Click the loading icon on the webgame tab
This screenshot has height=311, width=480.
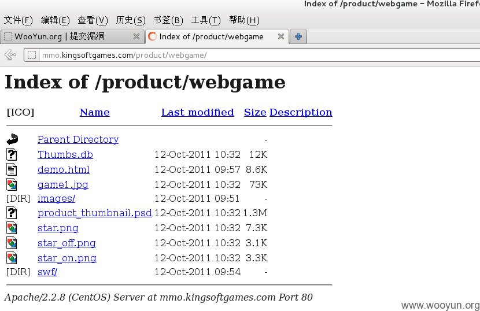click(152, 37)
